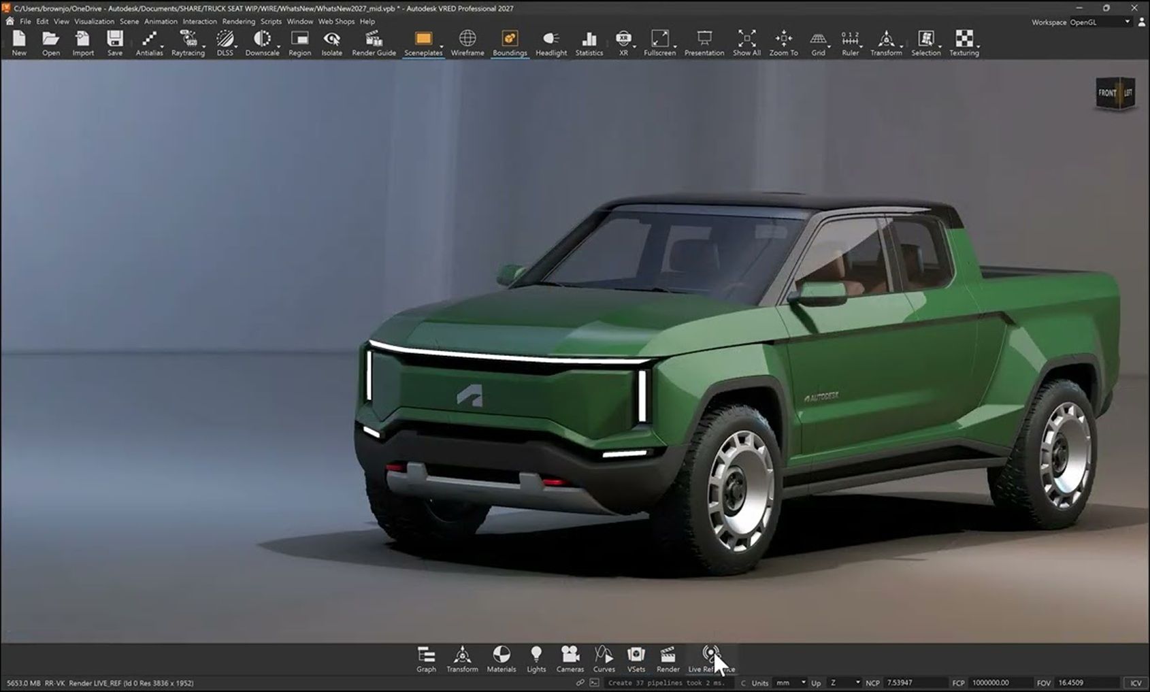Open the Workspace OpenGL dropdown
The width and height of the screenshot is (1150, 692).
click(x=1100, y=22)
